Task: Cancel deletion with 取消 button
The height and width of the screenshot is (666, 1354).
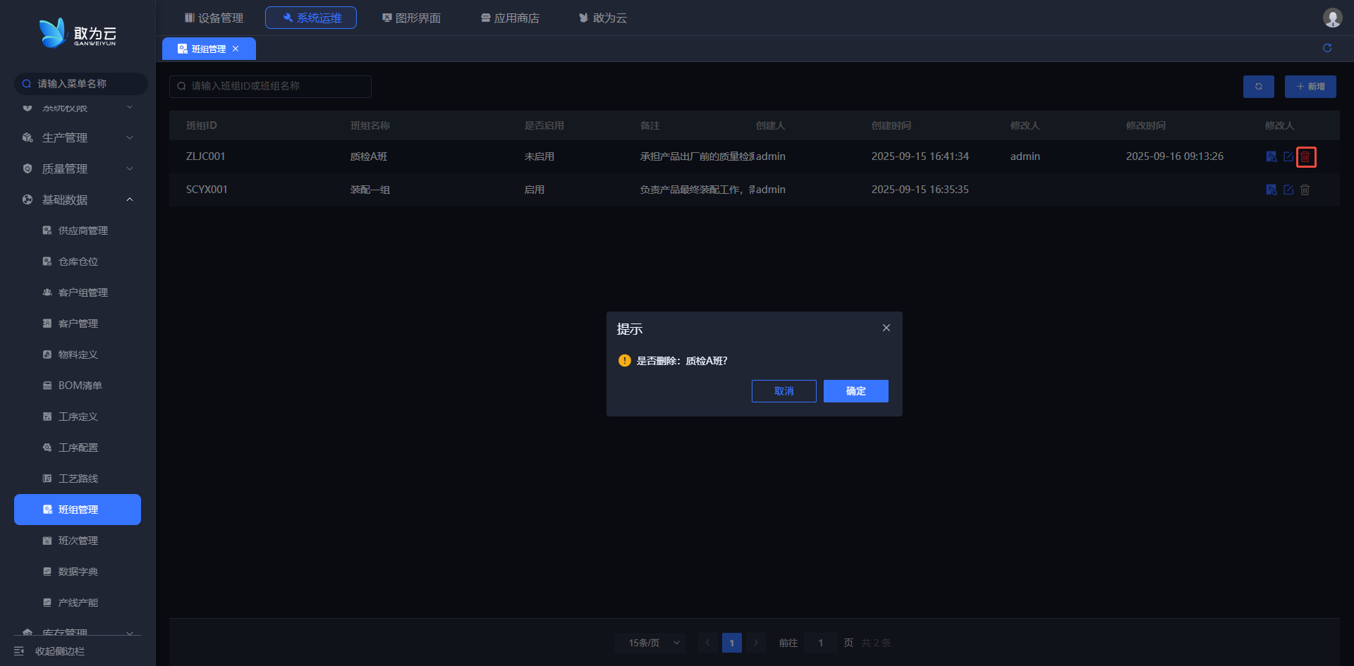Action: 783,391
